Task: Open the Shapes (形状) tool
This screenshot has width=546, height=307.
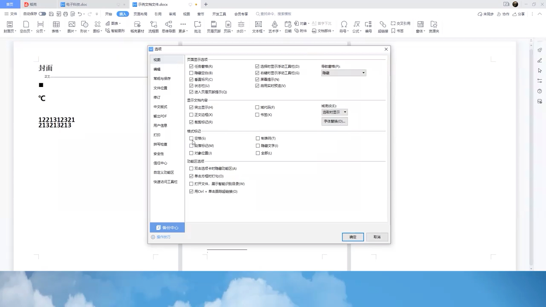Action: [x=84, y=27]
